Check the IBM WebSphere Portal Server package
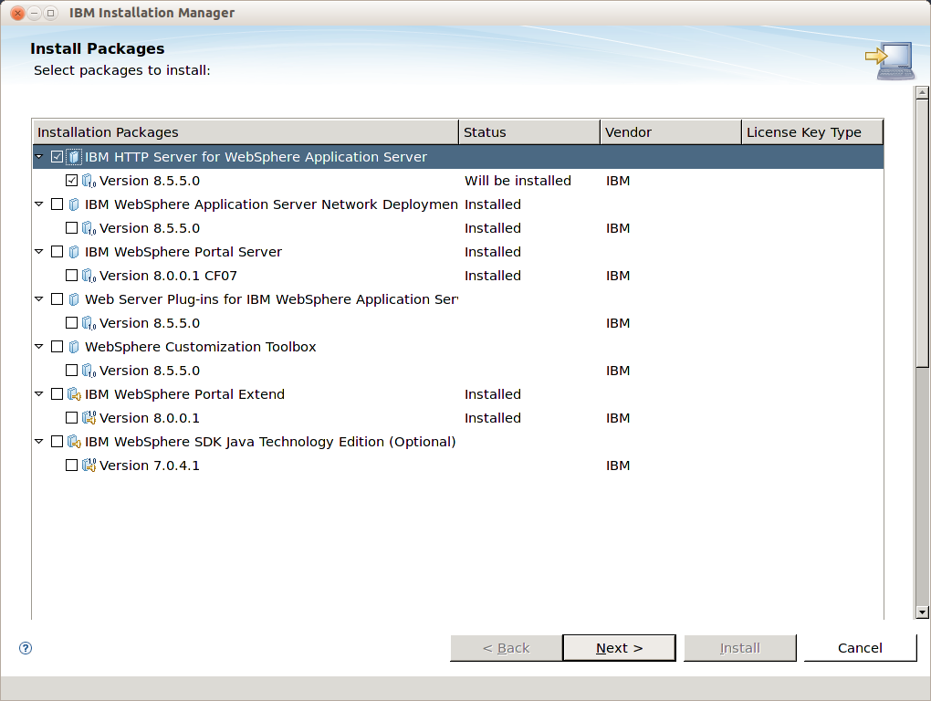Image resolution: width=931 pixels, height=701 pixels. click(57, 252)
